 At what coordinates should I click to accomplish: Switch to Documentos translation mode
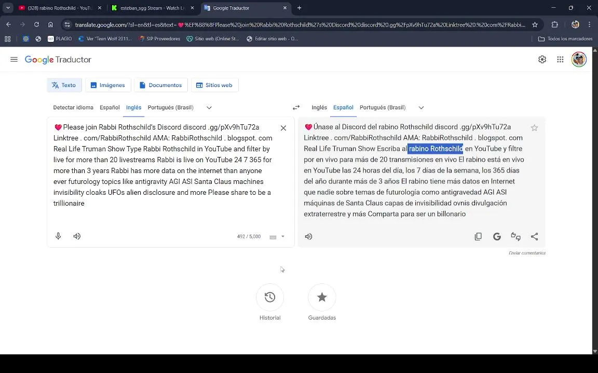click(x=160, y=85)
